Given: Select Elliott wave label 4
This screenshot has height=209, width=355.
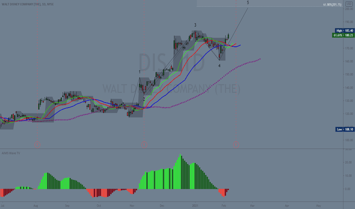Looking at the screenshot, I should click(x=219, y=66).
